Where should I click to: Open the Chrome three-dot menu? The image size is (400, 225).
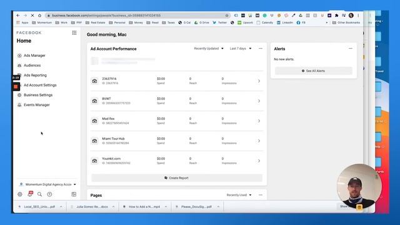pos(358,16)
